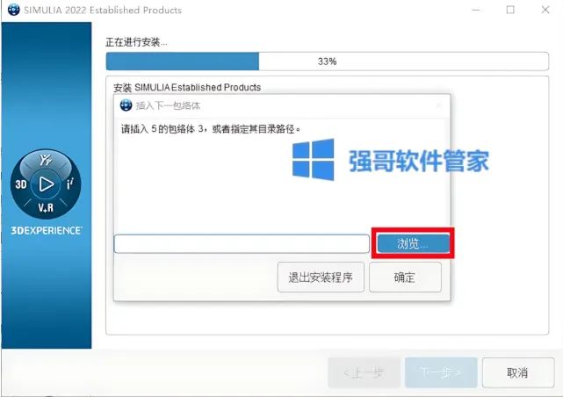Screen dimensions: 563x397
Task: Select the V.R quadrant of the compass
Action: [x=46, y=207]
